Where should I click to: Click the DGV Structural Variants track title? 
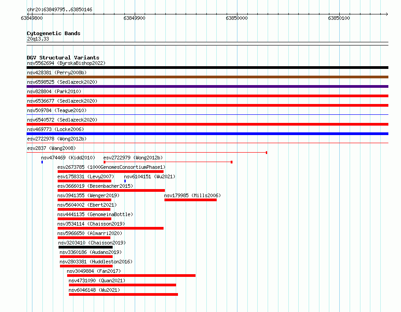(63, 58)
